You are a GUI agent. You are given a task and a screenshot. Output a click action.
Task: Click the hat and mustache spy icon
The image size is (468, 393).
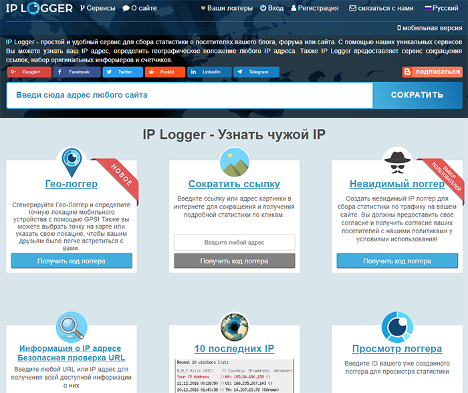pos(397,162)
